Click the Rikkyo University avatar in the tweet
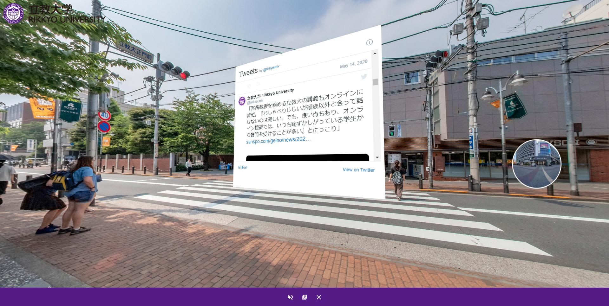This screenshot has height=306, width=609. coord(242,101)
